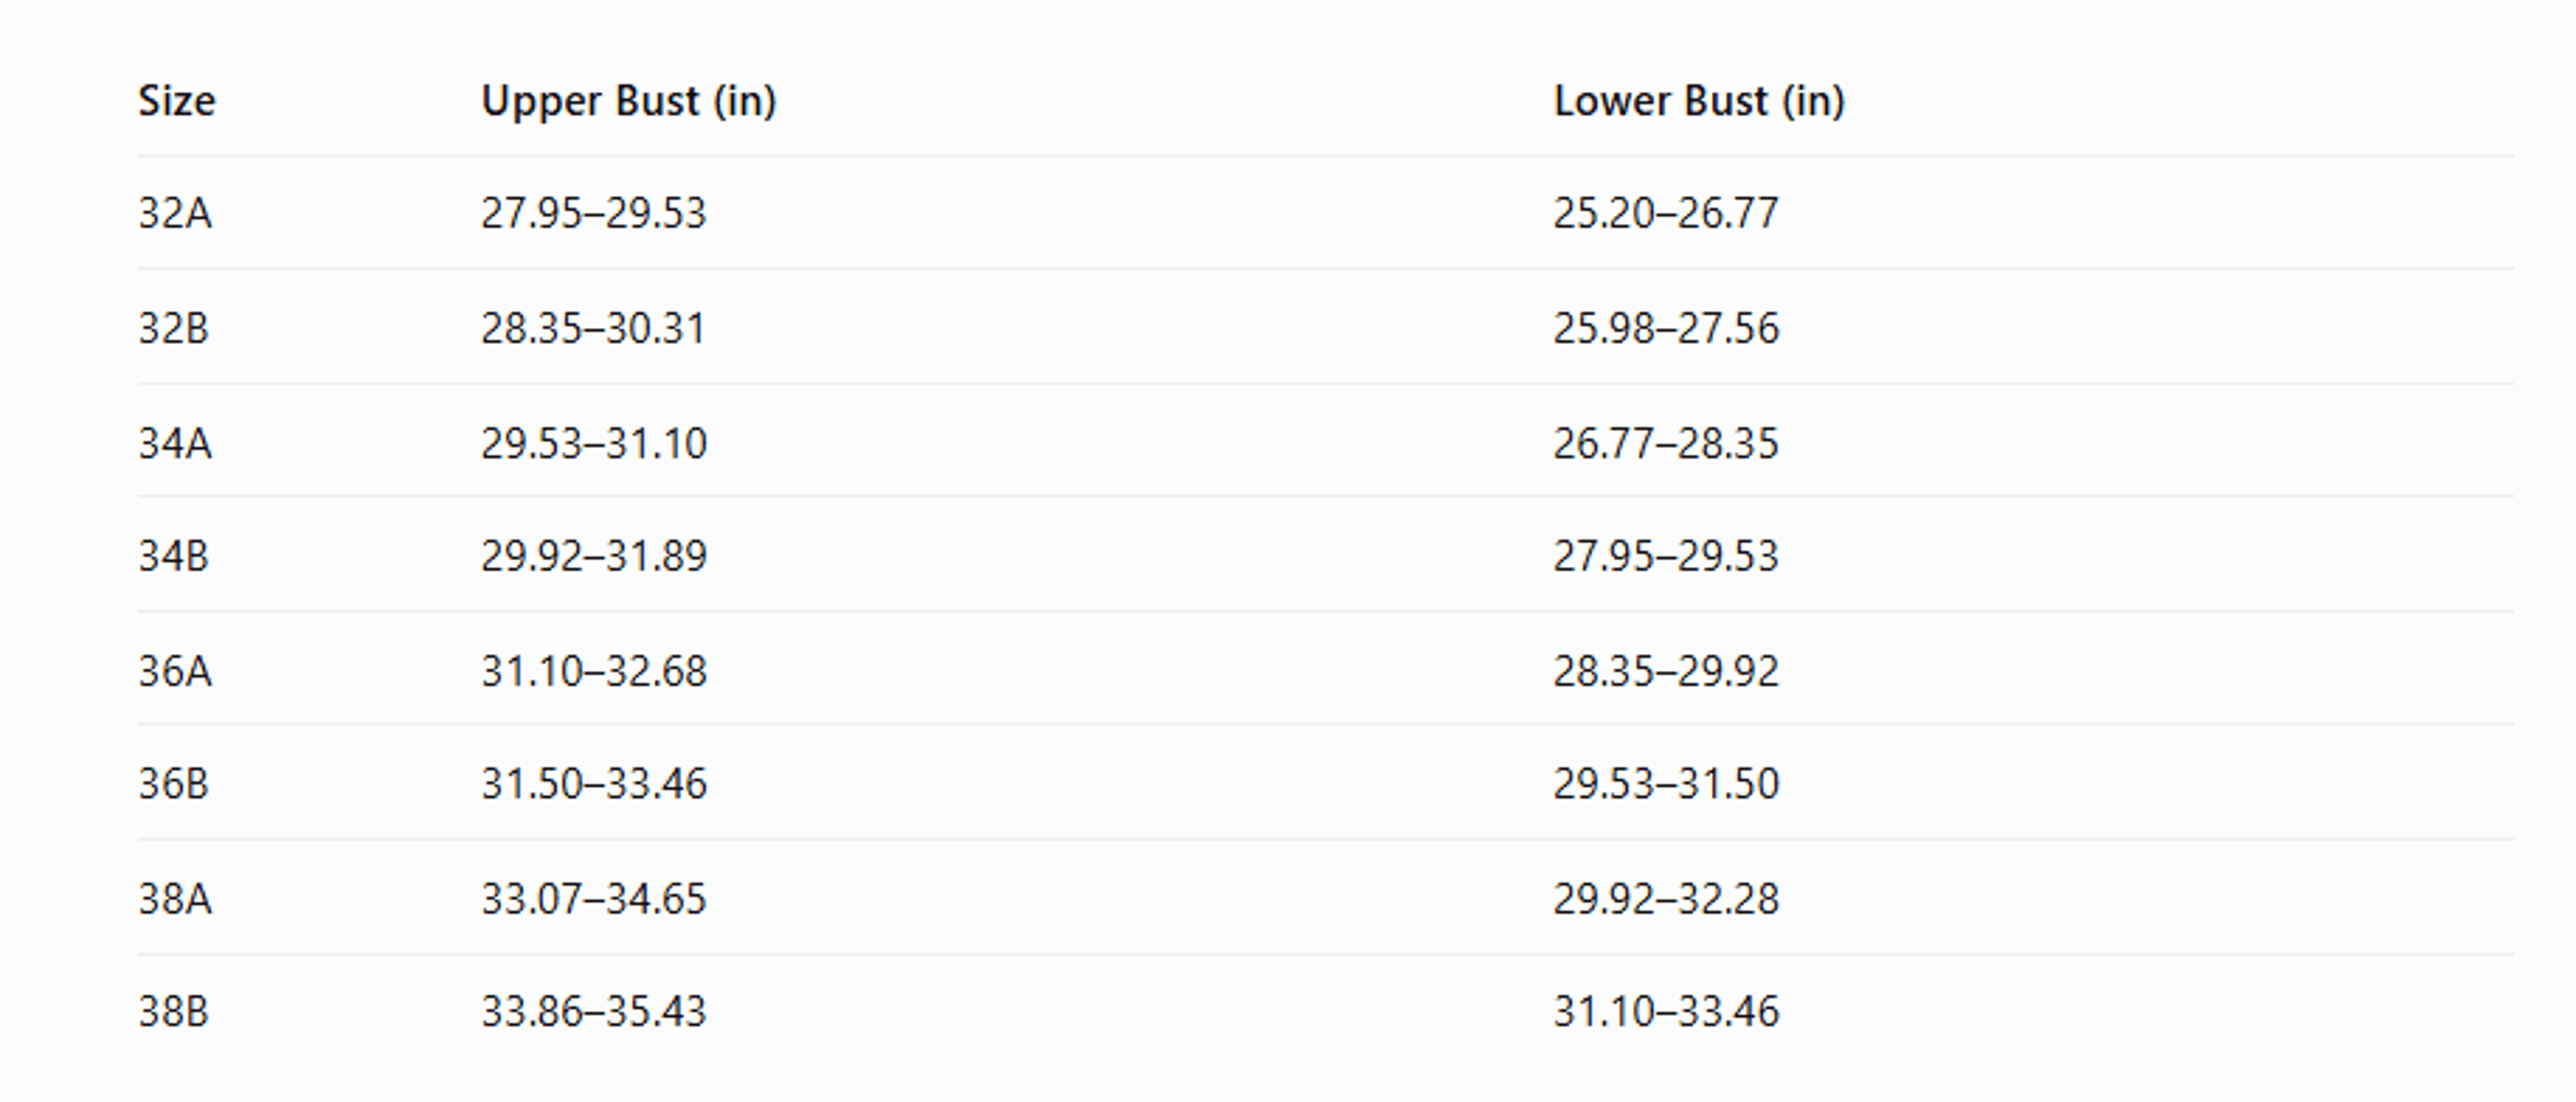
Task: Click lower bust value 31.10–33.46
Action: [1666, 1011]
